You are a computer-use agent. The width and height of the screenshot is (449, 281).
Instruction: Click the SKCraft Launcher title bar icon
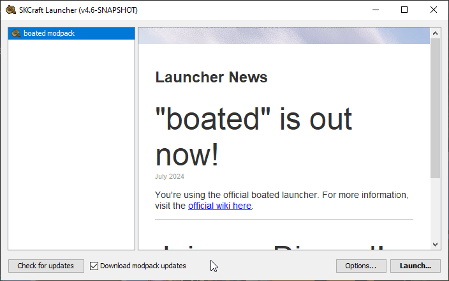[10, 10]
